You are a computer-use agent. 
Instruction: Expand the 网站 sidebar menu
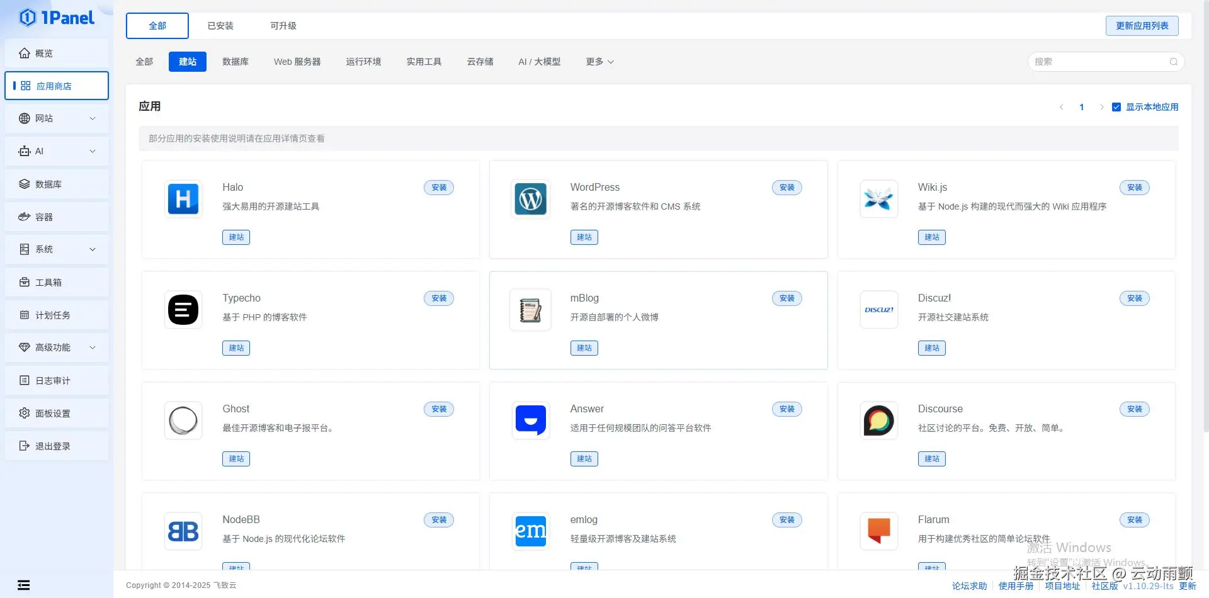[x=57, y=118]
